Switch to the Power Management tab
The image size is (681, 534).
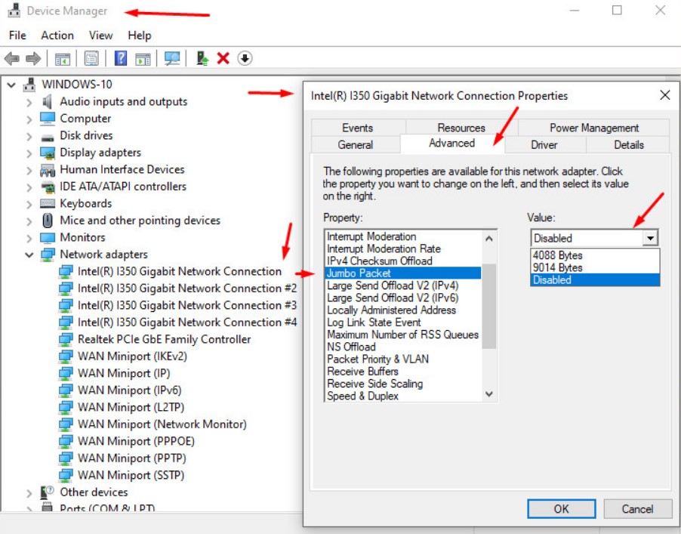594,128
